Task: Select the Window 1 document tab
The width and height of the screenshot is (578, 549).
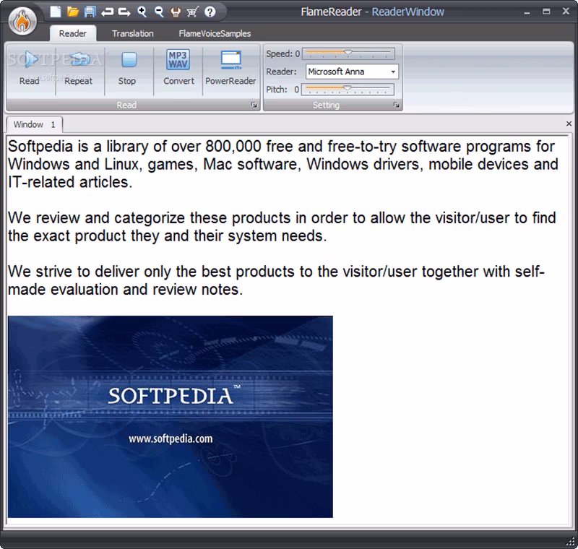Action: (34, 124)
